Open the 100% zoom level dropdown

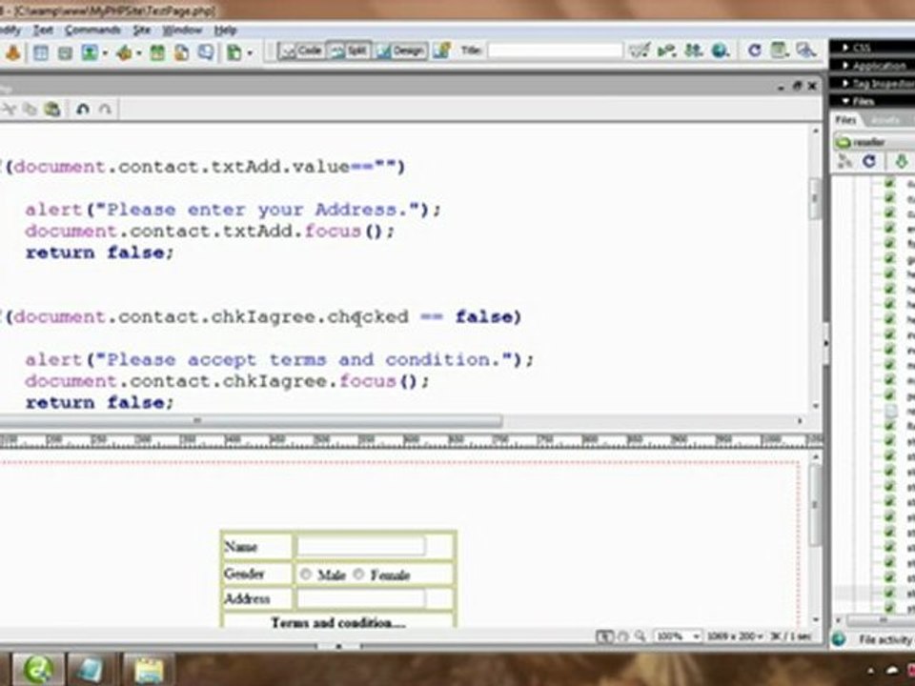pos(678,636)
